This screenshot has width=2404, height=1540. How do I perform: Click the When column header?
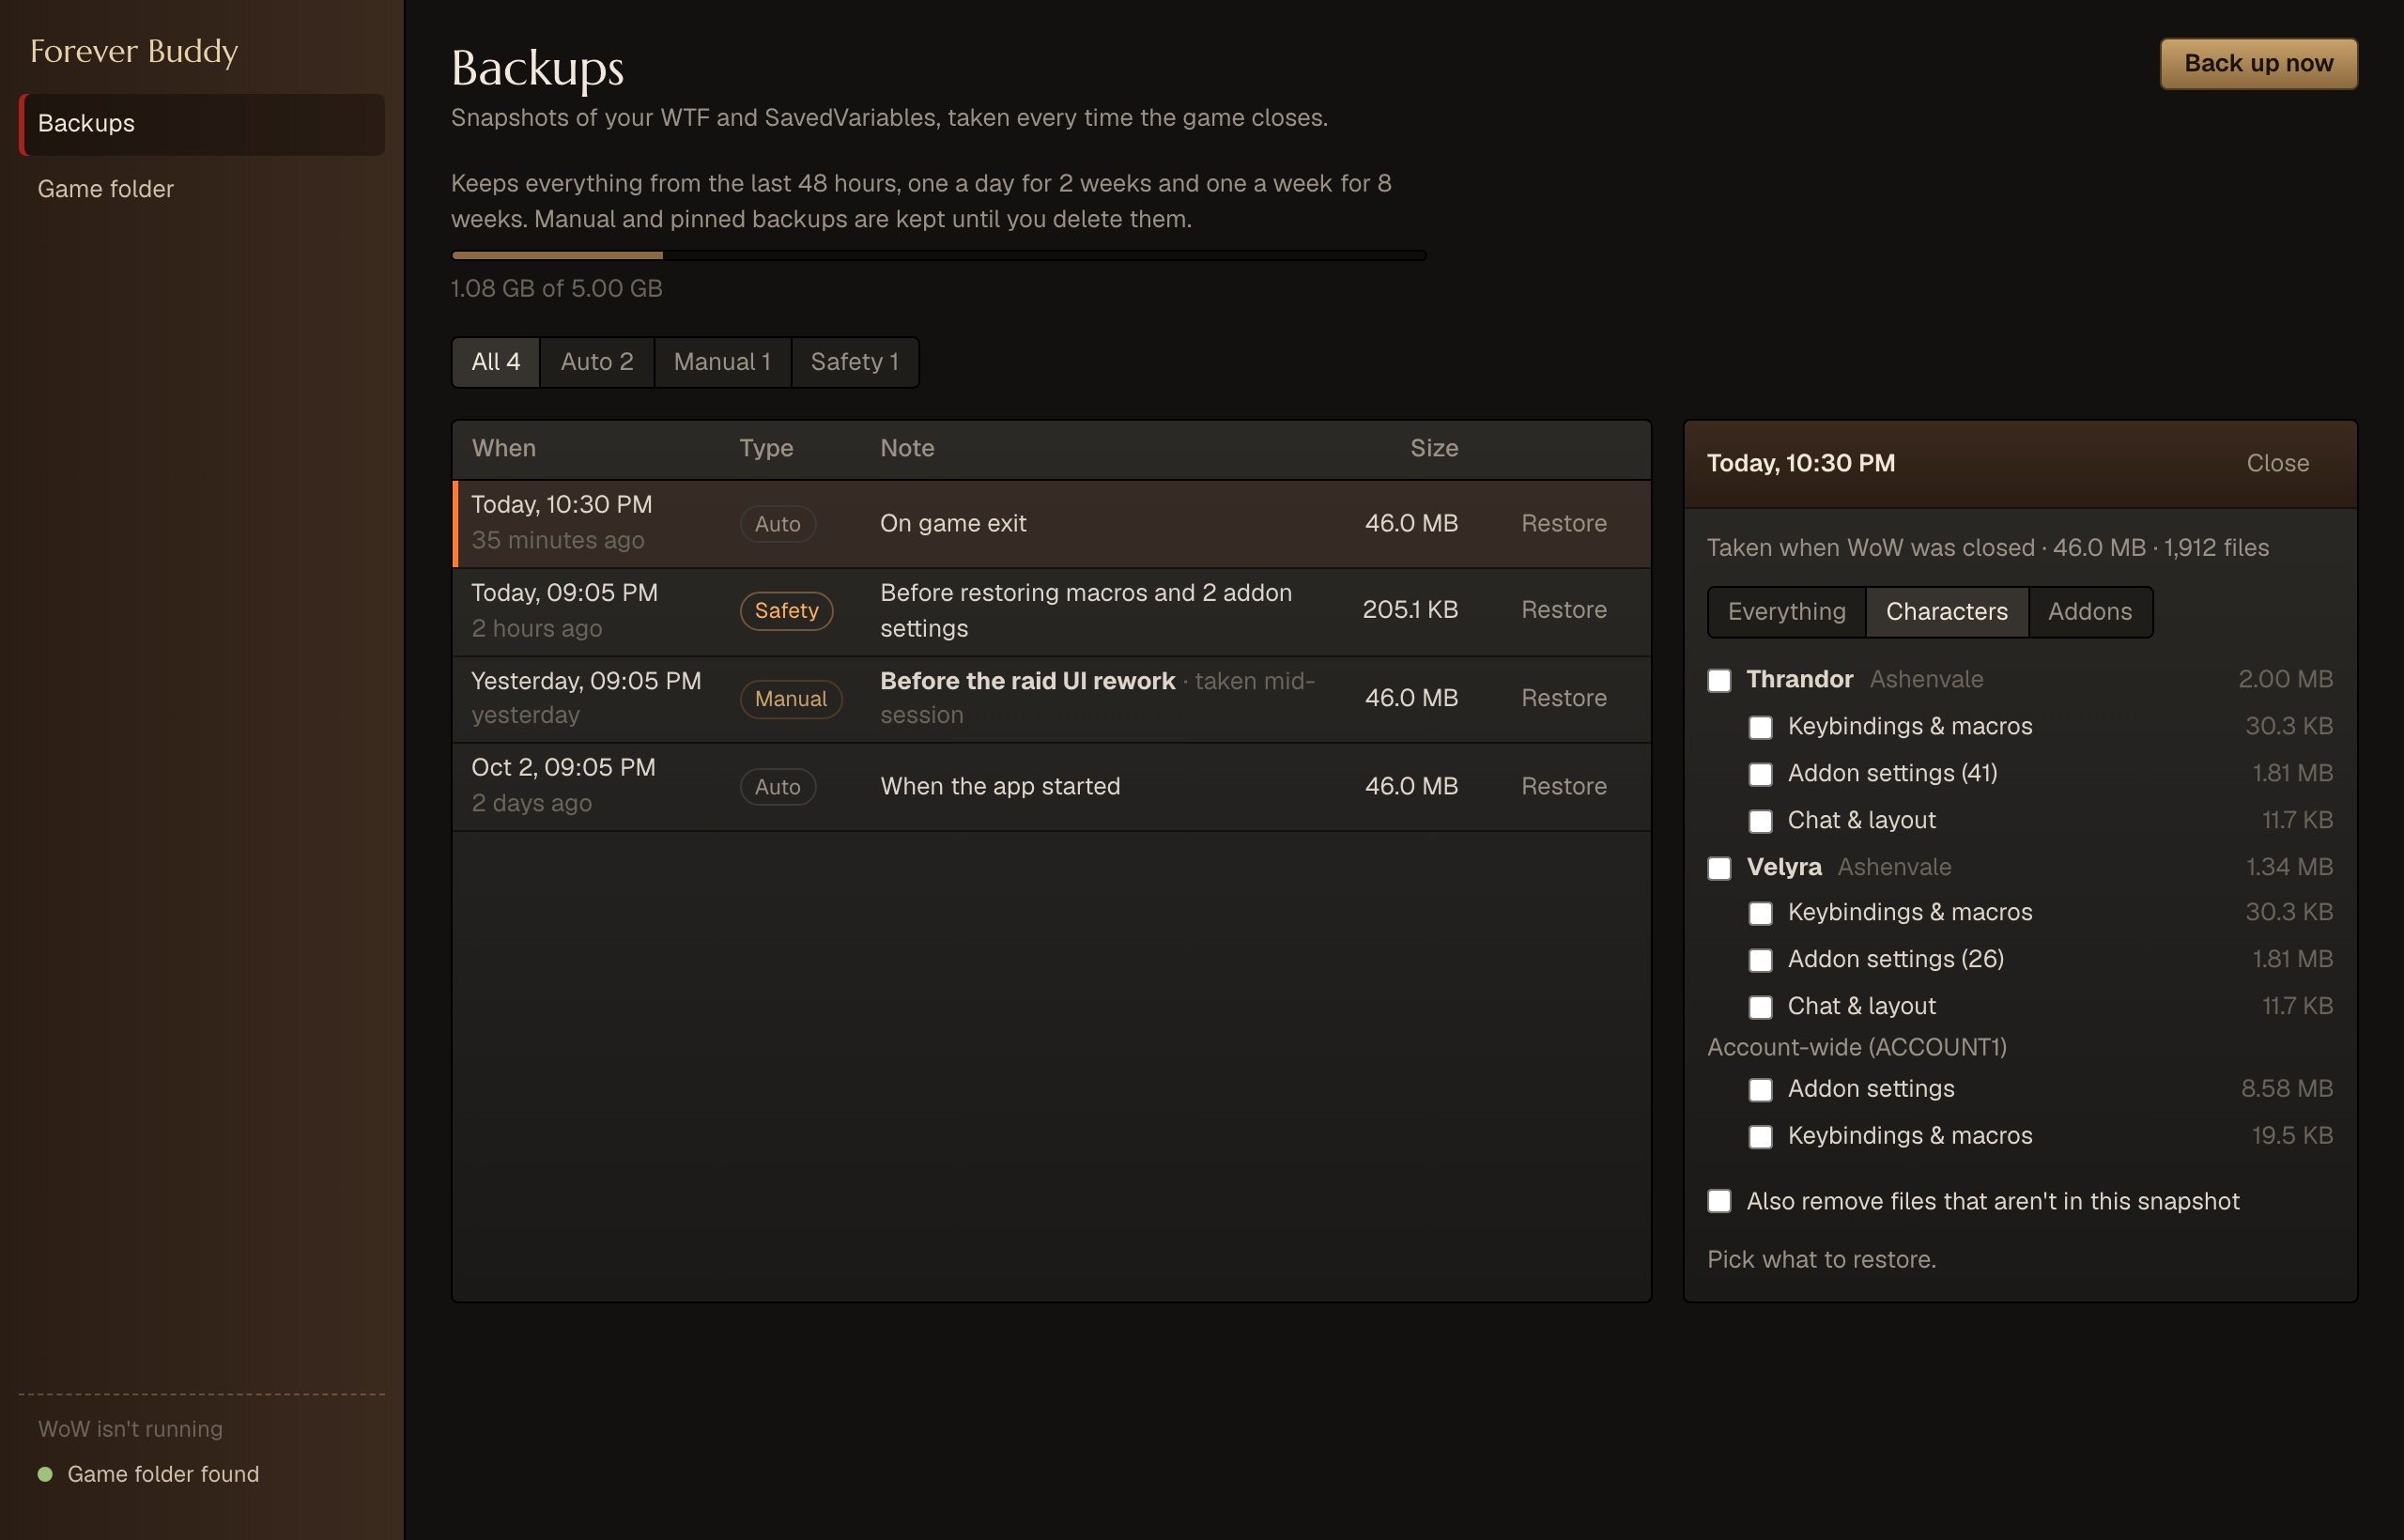click(504, 448)
